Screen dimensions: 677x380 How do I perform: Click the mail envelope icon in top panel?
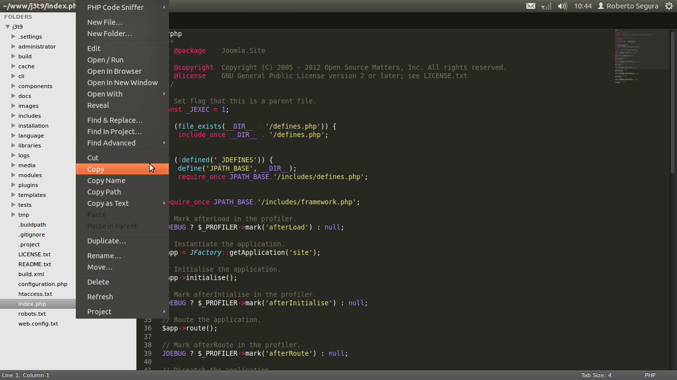point(530,6)
